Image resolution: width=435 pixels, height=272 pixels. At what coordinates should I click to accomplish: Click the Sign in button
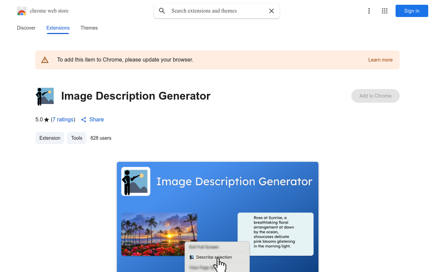click(x=412, y=11)
